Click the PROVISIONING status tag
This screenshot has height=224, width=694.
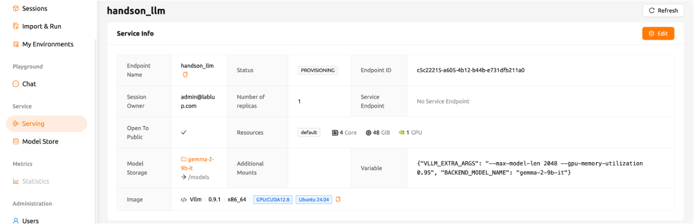[318, 70]
